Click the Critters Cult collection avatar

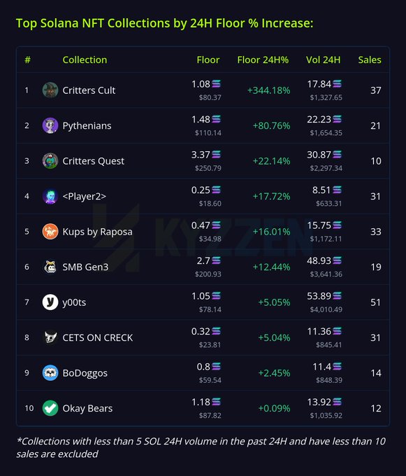coord(50,90)
